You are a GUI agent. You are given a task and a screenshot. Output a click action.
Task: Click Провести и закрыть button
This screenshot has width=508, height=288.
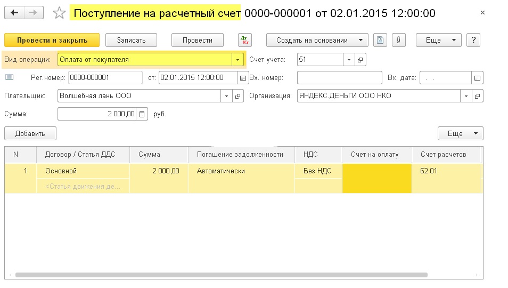tap(52, 40)
